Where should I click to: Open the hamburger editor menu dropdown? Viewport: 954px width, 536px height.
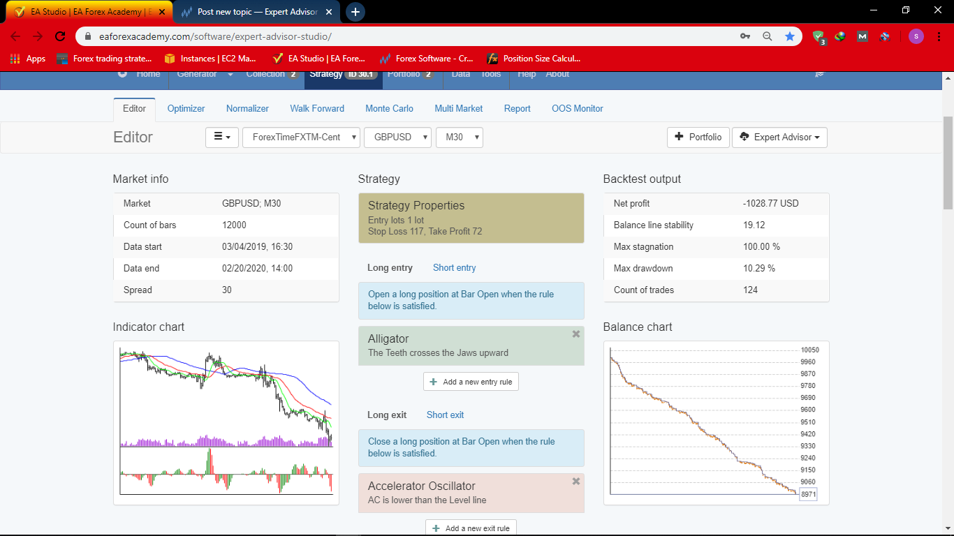click(222, 137)
